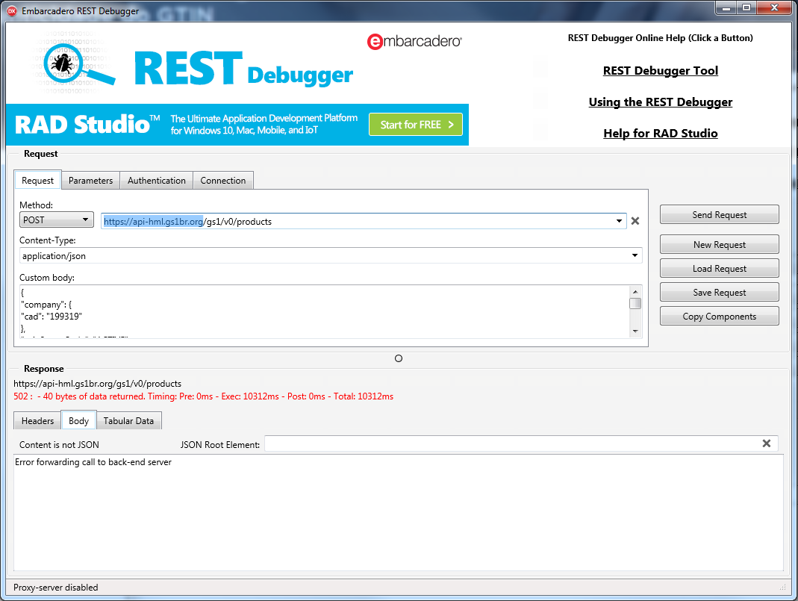798x601 pixels.
Task: Clear the URL field with X icon
Action: [x=635, y=221]
